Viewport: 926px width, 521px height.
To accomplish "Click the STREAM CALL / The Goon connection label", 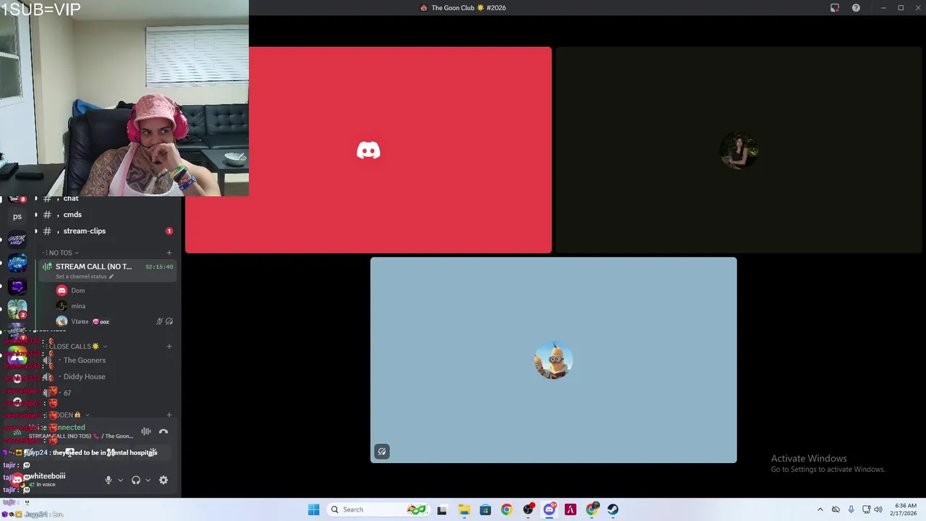I will tap(81, 436).
